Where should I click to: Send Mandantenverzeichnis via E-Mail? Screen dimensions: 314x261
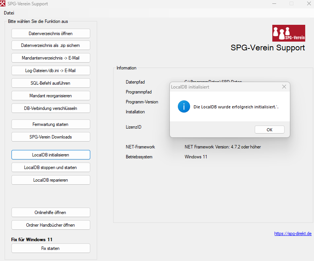tap(50, 58)
